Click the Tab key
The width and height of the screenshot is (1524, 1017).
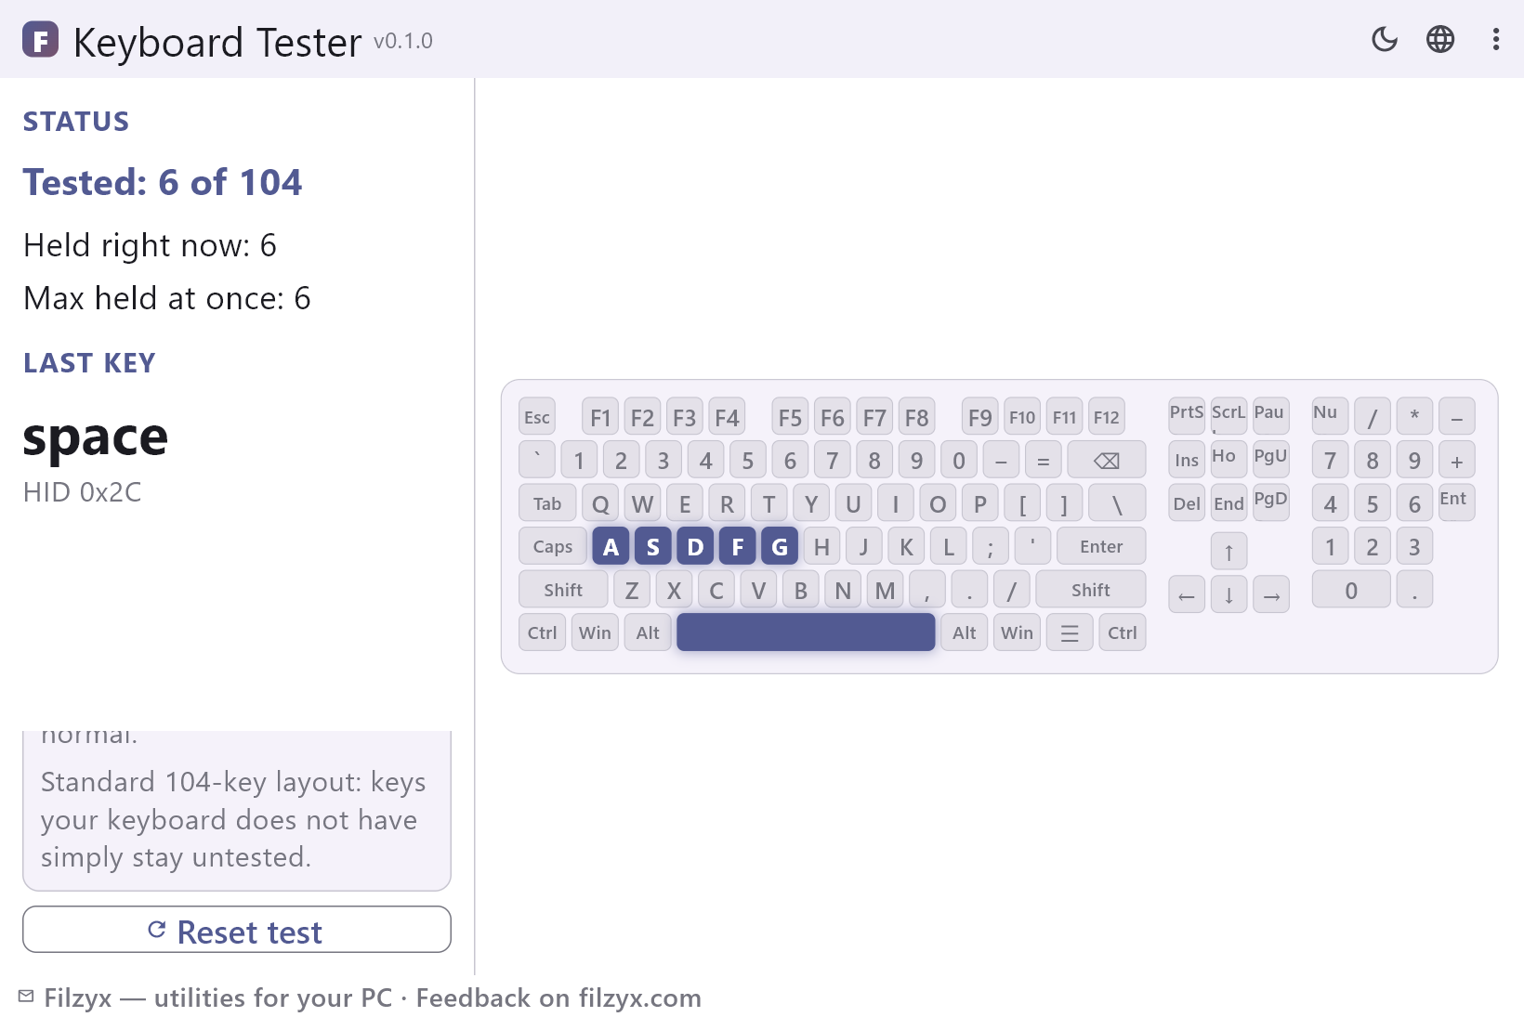tap(547, 503)
